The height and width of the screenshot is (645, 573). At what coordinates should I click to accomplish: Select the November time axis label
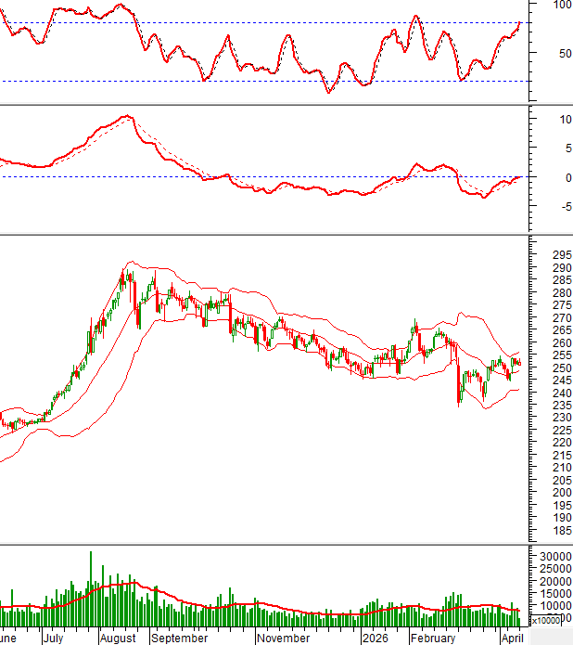pyautogui.click(x=283, y=639)
